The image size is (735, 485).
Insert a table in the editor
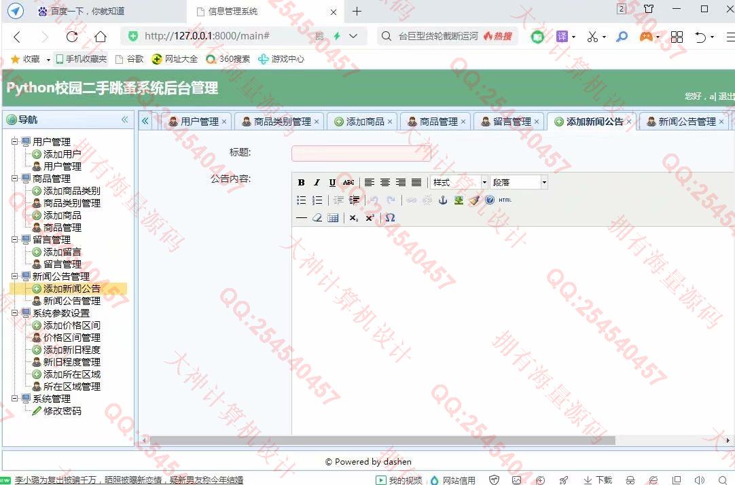pos(333,218)
